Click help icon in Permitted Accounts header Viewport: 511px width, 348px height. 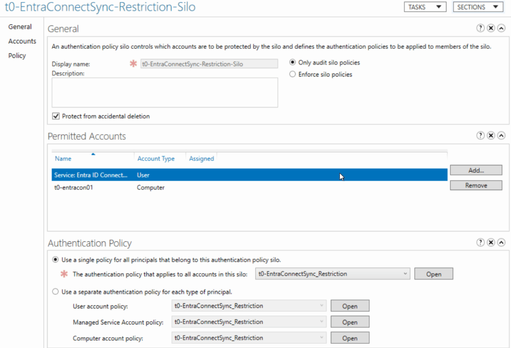click(x=481, y=136)
